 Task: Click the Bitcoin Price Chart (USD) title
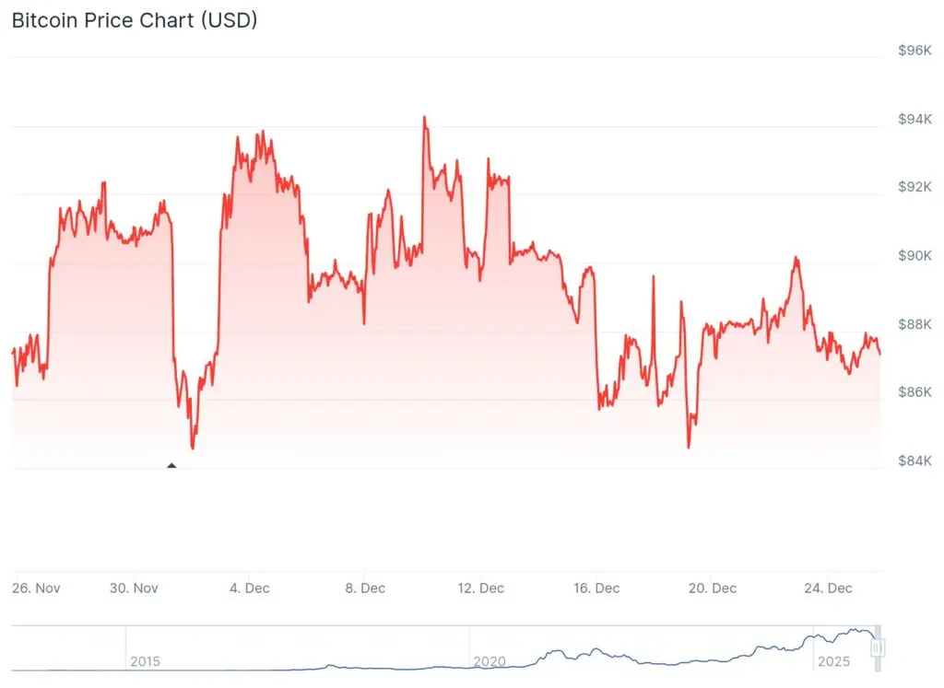pos(135,20)
